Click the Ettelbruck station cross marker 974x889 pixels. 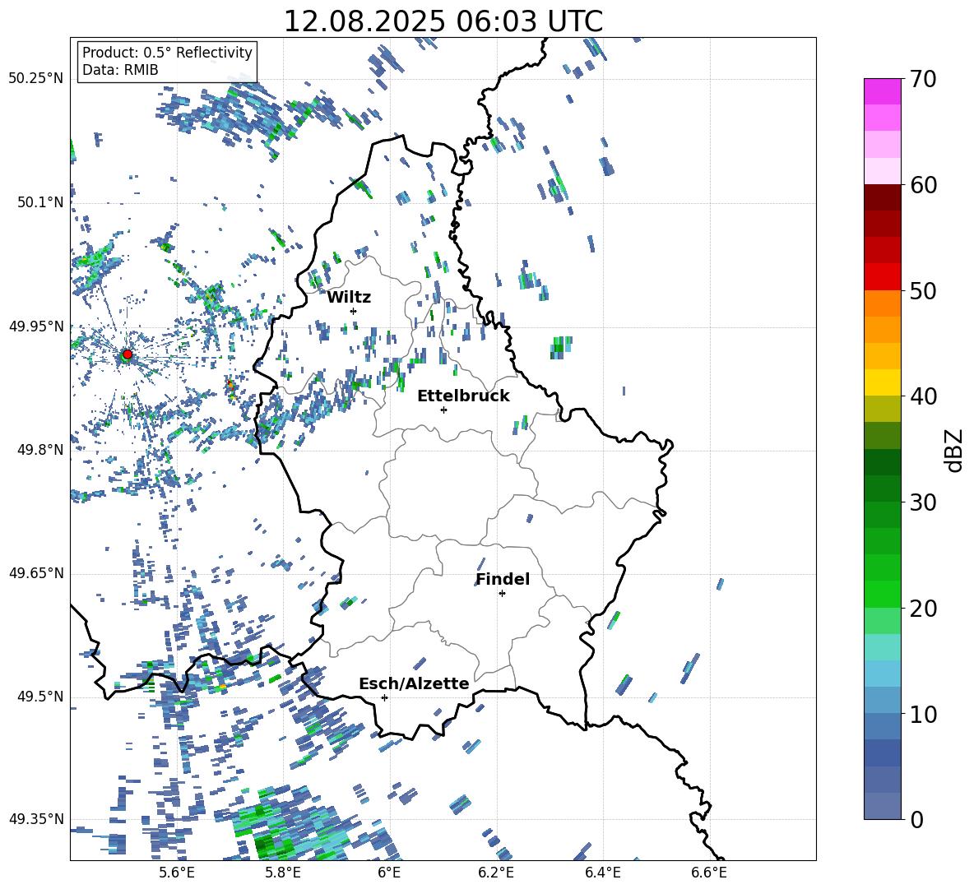tap(443, 410)
